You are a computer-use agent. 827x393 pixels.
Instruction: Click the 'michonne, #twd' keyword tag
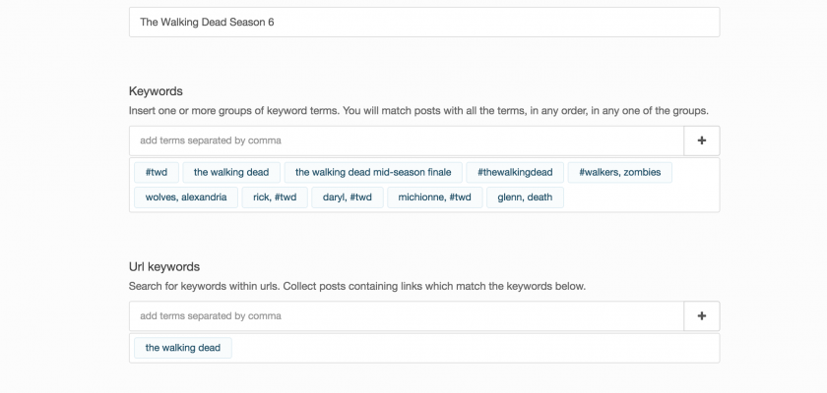coord(434,197)
